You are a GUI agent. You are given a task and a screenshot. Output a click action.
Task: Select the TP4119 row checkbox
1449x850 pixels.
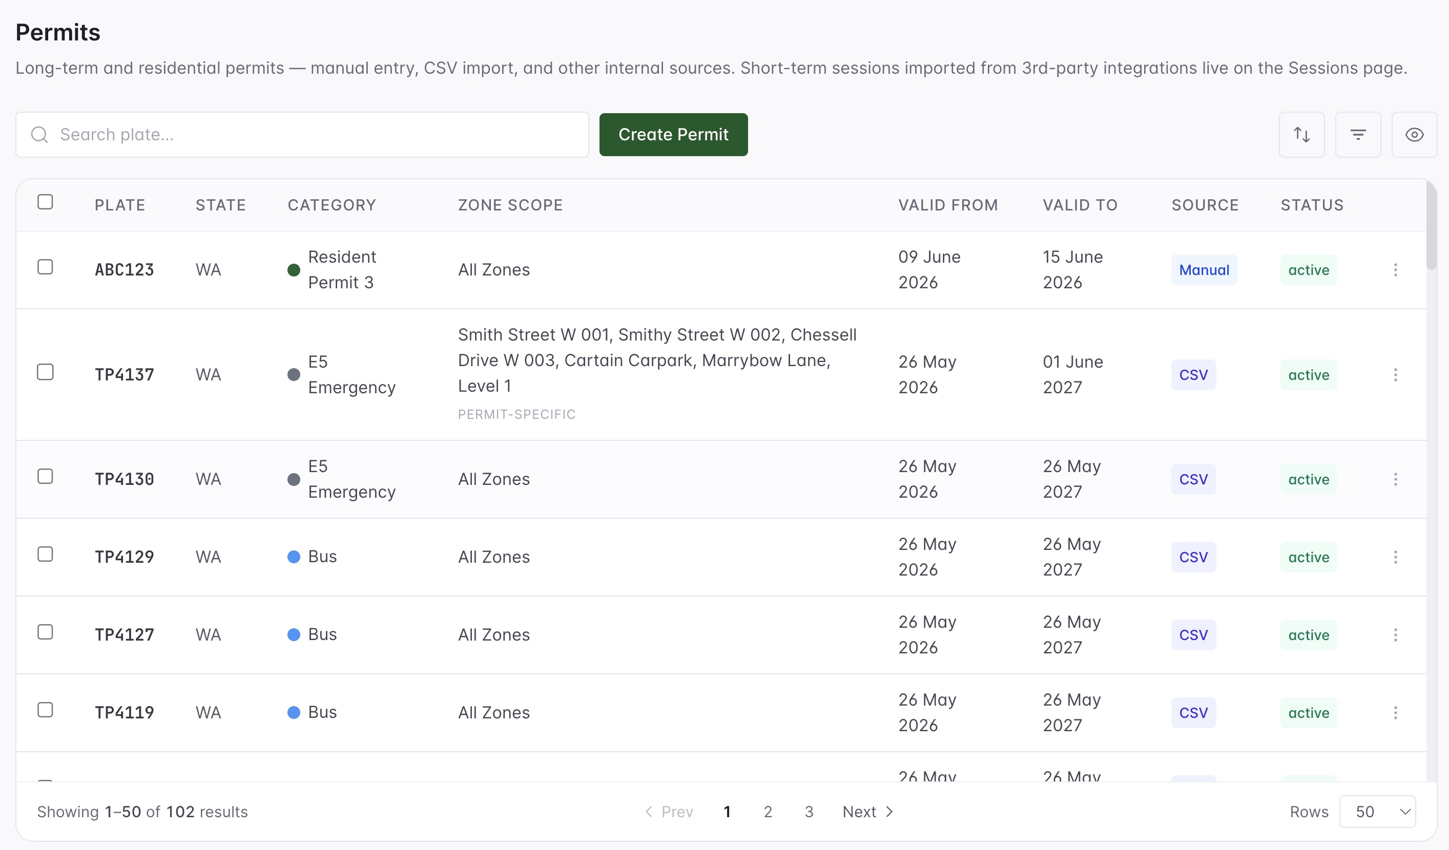pyautogui.click(x=45, y=710)
